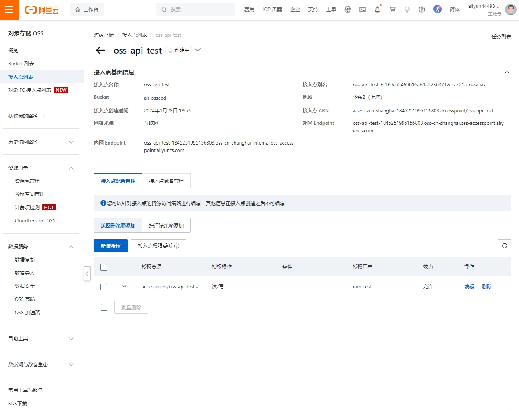Switch to the 接入点域名管理 tab

166,181
